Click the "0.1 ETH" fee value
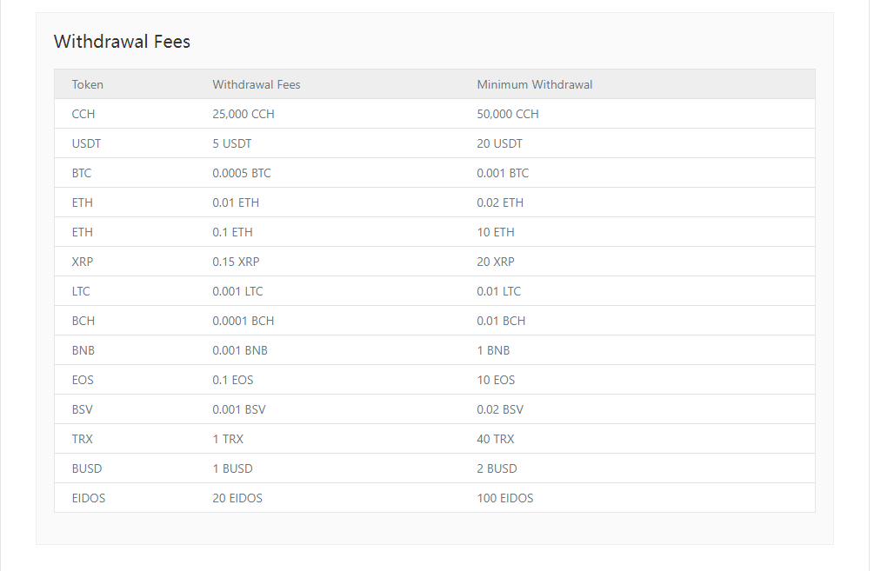874x571 pixels. click(x=232, y=232)
